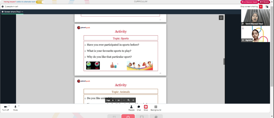Turn off the camera
The height and width of the screenshot is (118, 274).
coord(5,108)
